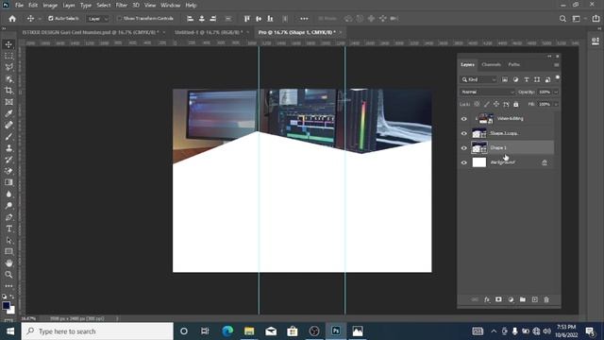Select the Object Selection tool
Screen dimensions: 604x340
[x=8, y=79]
